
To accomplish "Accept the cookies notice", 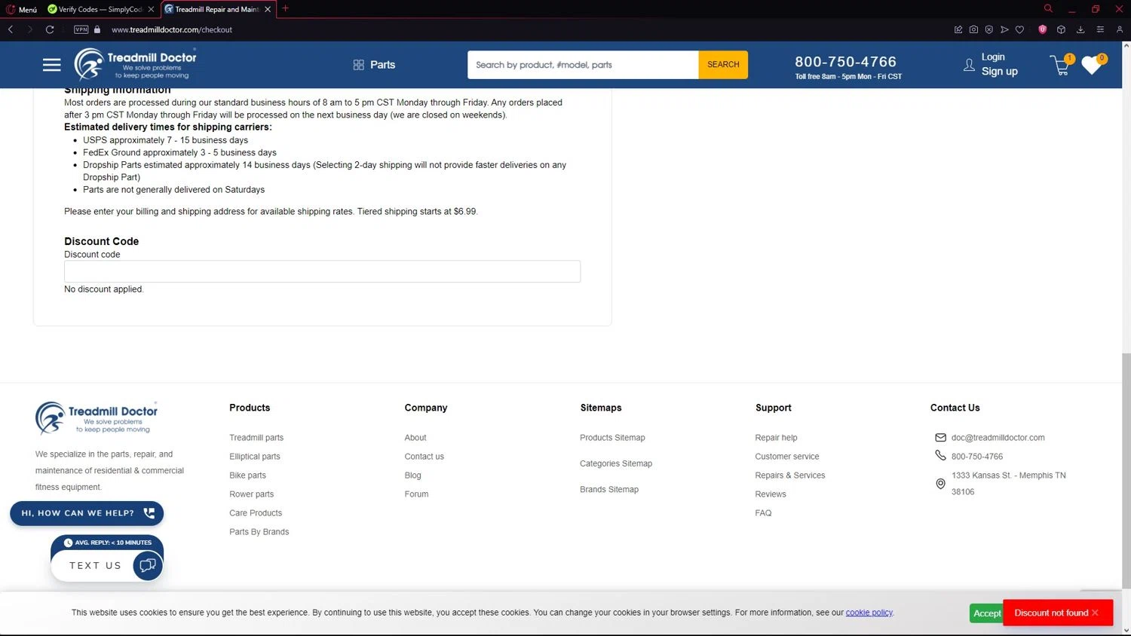I will [986, 613].
